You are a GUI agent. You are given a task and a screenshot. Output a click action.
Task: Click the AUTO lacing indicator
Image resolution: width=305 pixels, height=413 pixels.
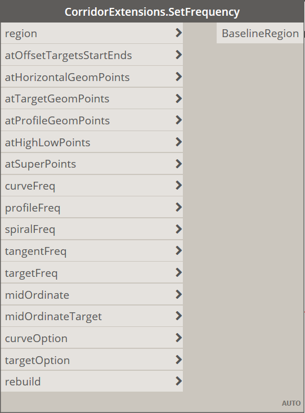[291, 403]
